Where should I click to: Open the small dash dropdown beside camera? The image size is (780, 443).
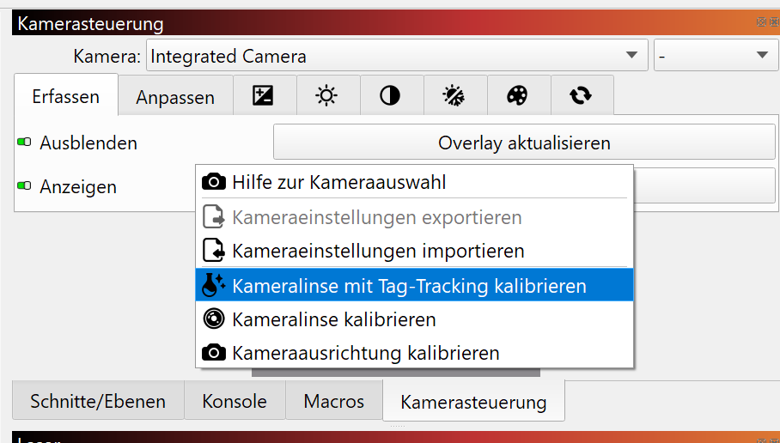tap(716, 55)
